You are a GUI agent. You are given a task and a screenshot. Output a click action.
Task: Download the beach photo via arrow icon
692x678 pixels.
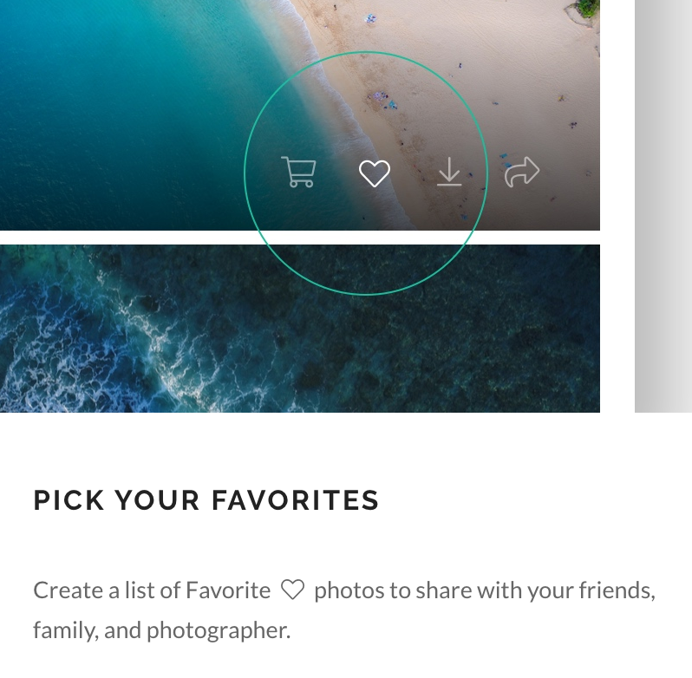coord(449,172)
